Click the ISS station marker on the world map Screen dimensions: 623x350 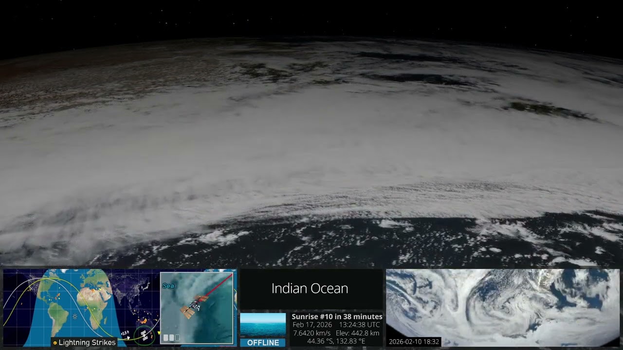[144, 335]
